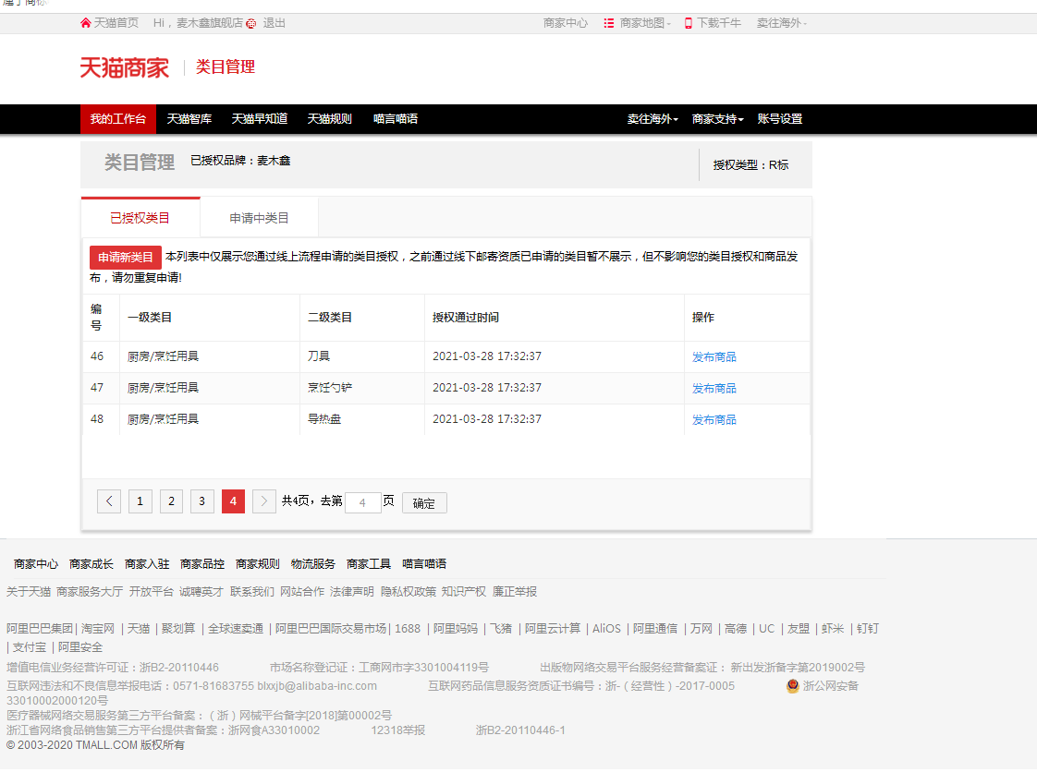1037x772 pixels.
Task: Switch to 已授权类目 tab
Action: (140, 217)
